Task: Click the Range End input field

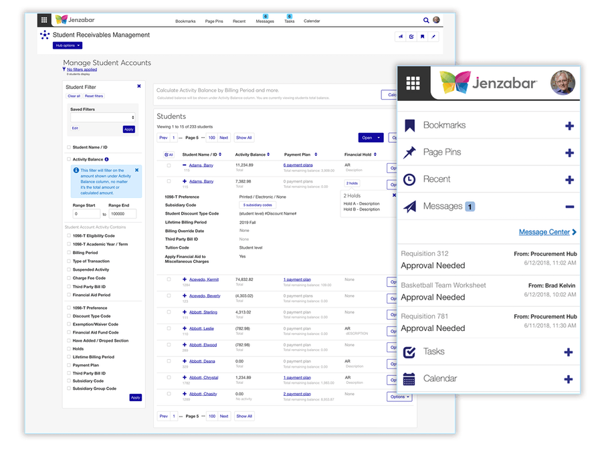Action: click(122, 214)
